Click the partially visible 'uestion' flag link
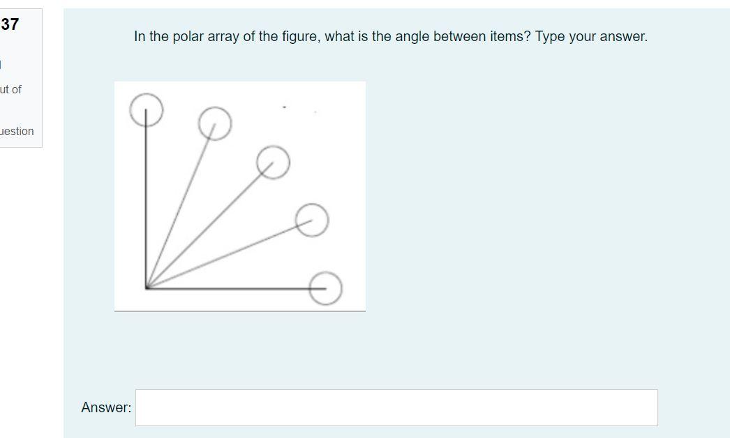 17,131
